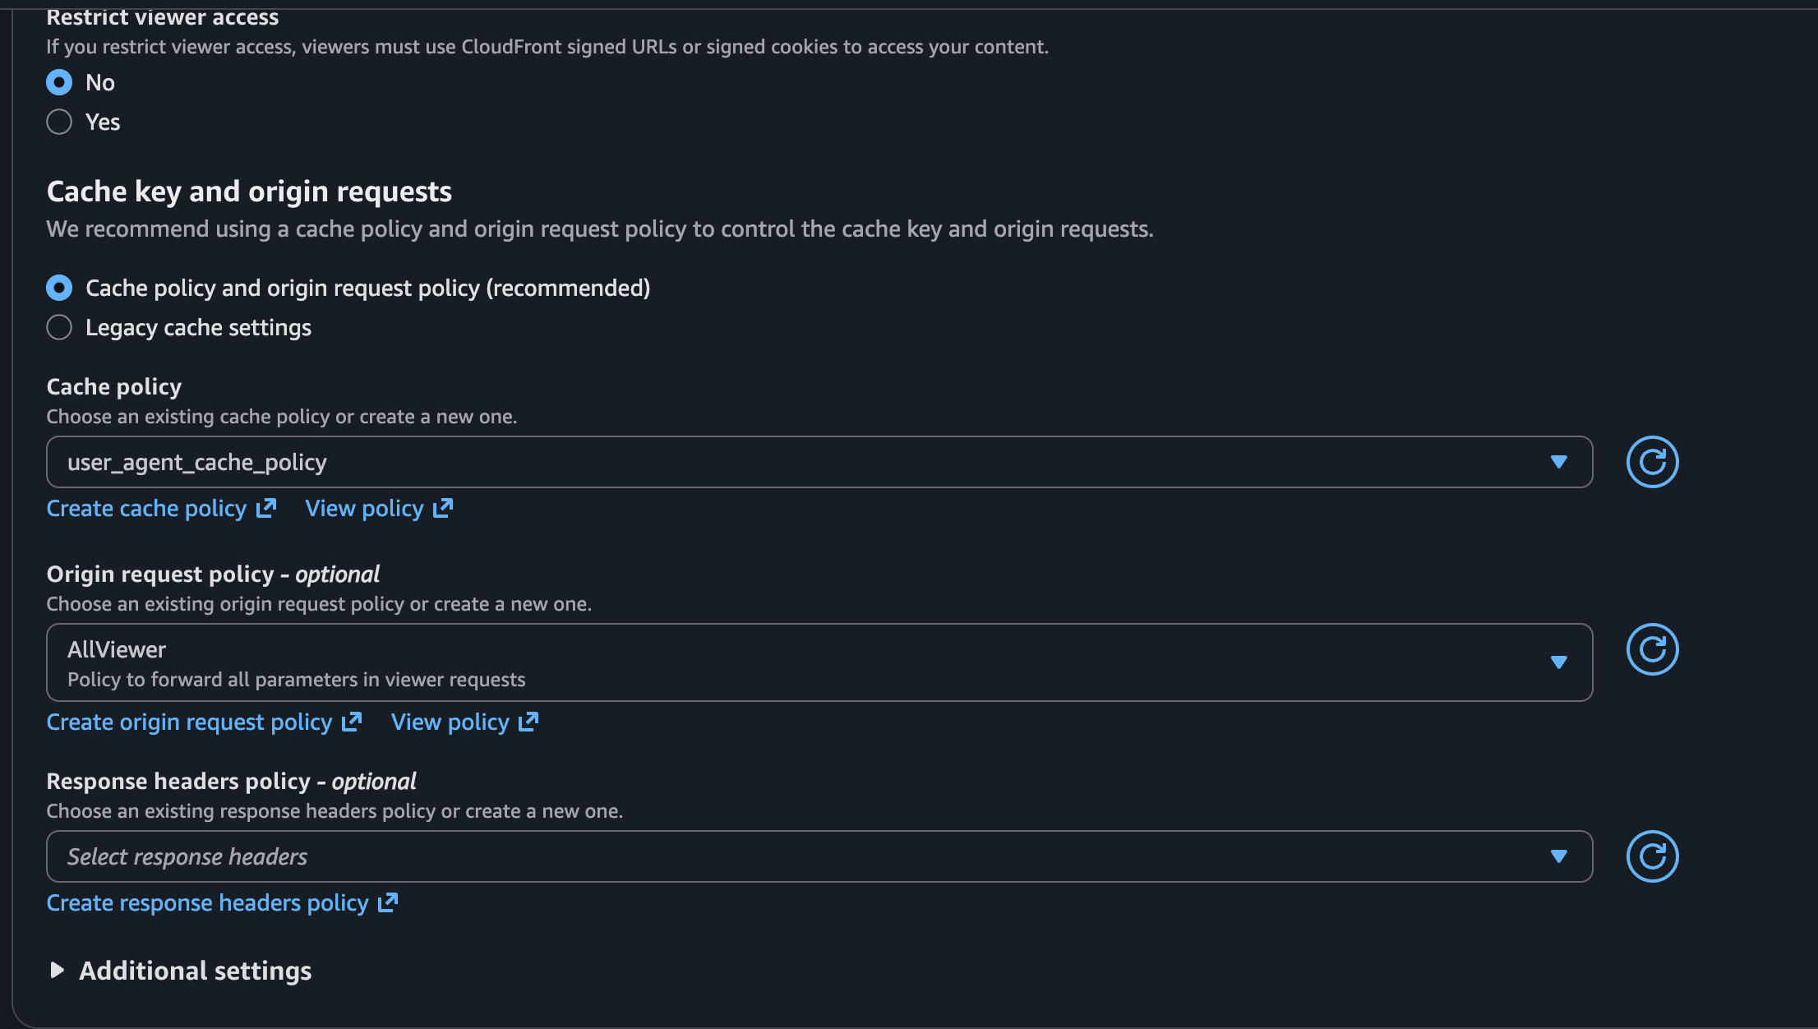Click external icon beside cache View policy

coord(443,508)
